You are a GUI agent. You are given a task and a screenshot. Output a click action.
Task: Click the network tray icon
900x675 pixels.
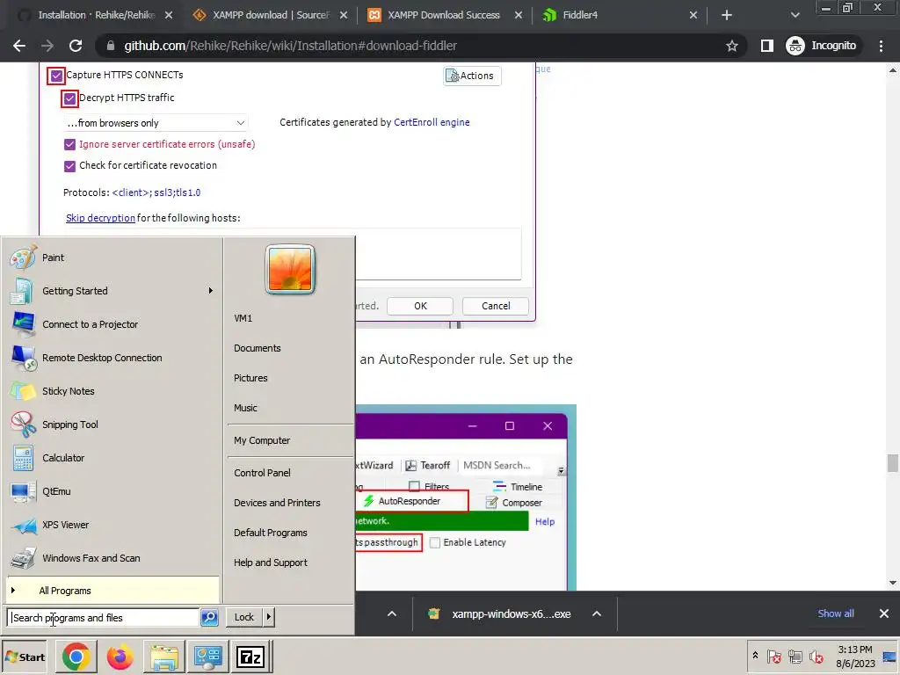point(795,656)
